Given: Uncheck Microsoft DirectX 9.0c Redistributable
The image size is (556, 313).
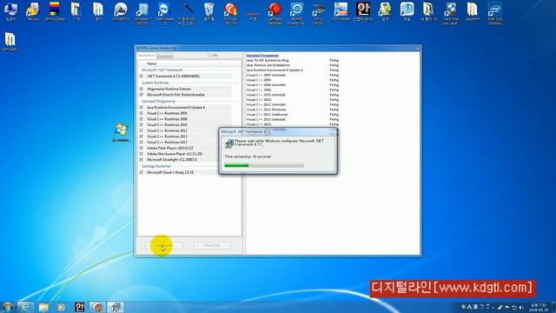Looking at the screenshot, I should (x=142, y=95).
